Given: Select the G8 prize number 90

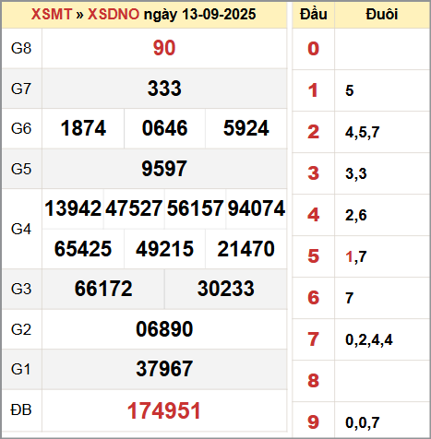Looking at the screenshot, I should pos(164,48).
